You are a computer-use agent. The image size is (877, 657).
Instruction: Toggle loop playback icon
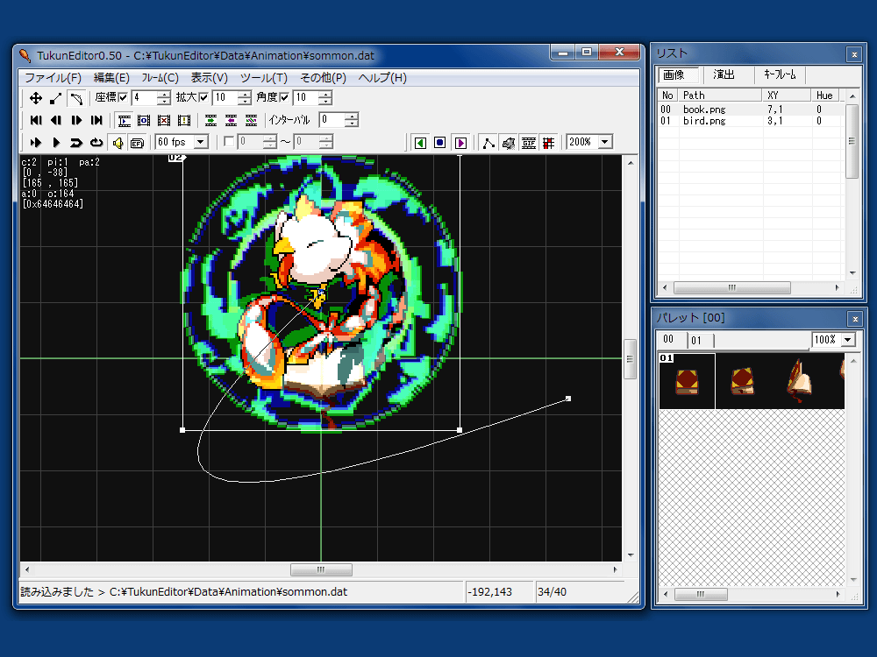[x=96, y=143]
